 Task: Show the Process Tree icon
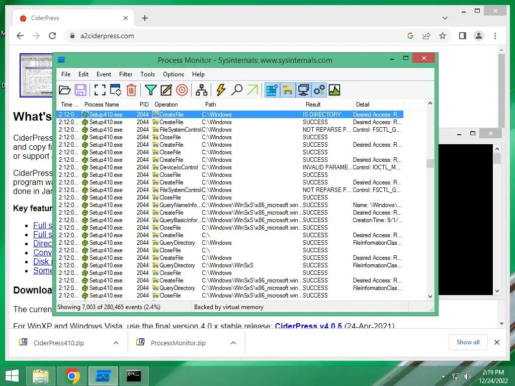(201, 90)
